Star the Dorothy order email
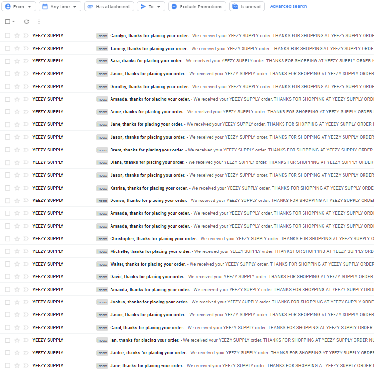This screenshot has height=372, width=374. click(x=17, y=87)
